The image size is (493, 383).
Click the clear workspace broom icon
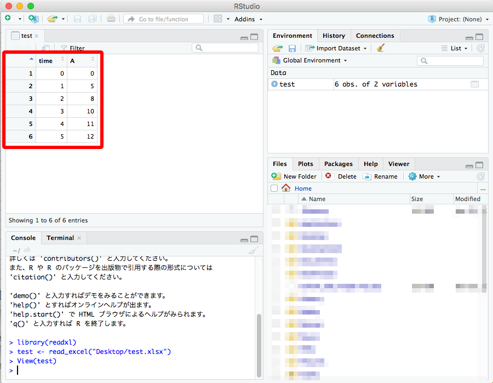[x=381, y=48]
